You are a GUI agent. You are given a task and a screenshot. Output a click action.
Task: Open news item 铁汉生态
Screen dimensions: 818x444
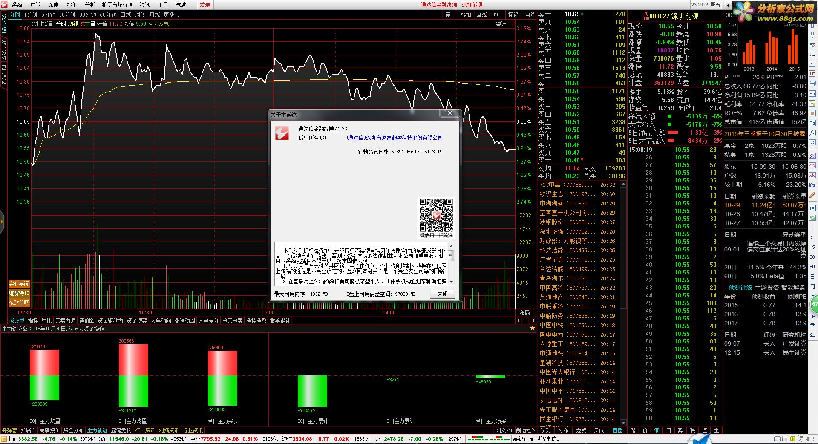pos(577,194)
